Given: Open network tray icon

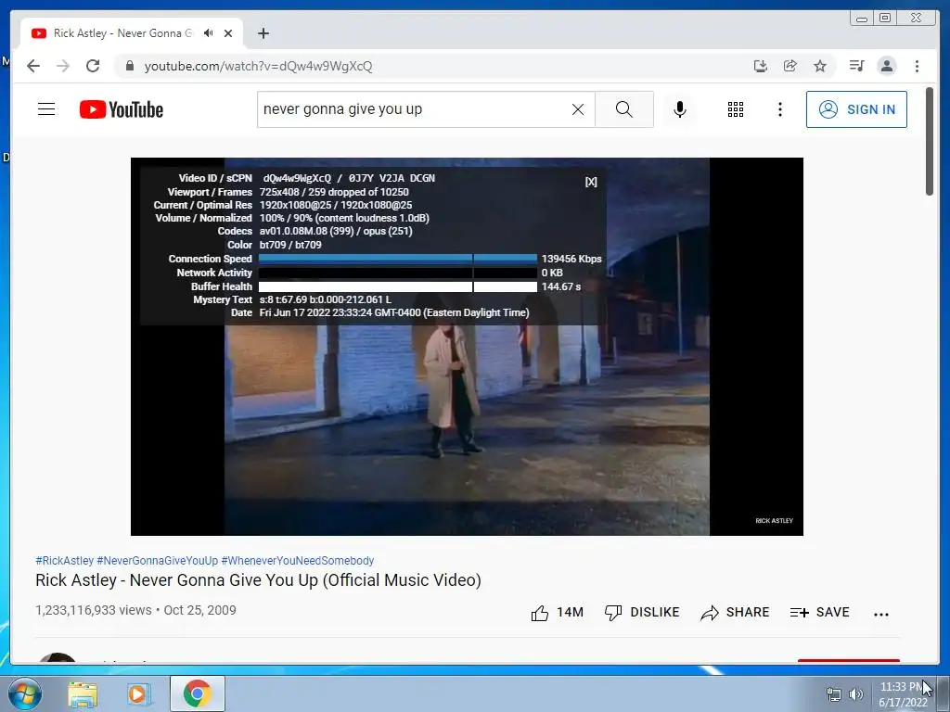Looking at the screenshot, I should click(x=834, y=694).
